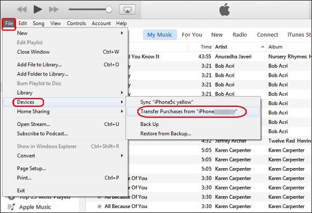Click the Nursery Rhymes album cell

coord(290,56)
